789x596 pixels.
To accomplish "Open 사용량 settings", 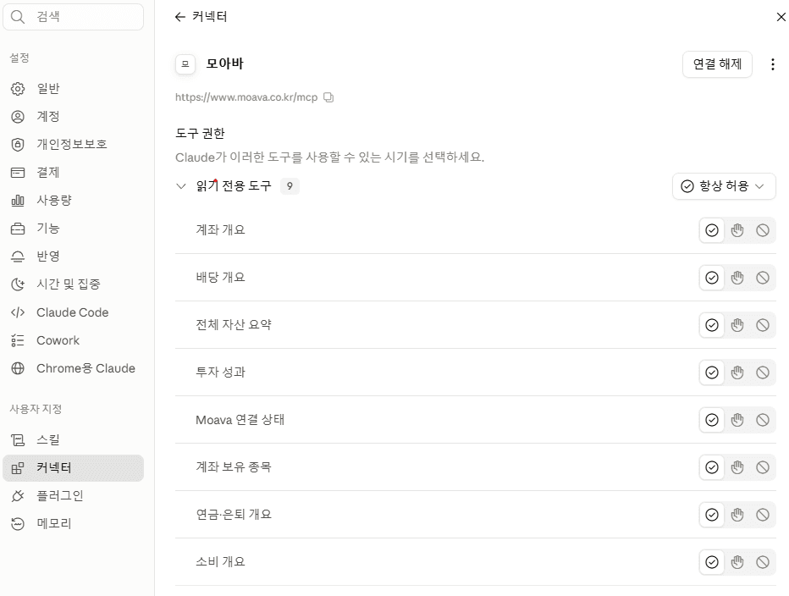I will (74, 201).
